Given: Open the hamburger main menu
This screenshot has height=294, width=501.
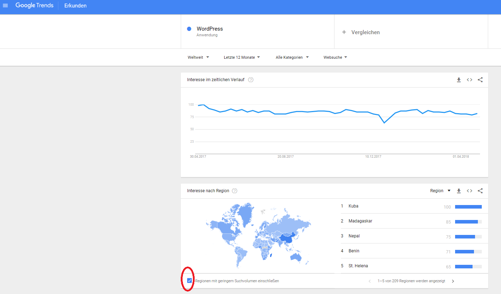Looking at the screenshot, I should pyautogui.click(x=5, y=6).
